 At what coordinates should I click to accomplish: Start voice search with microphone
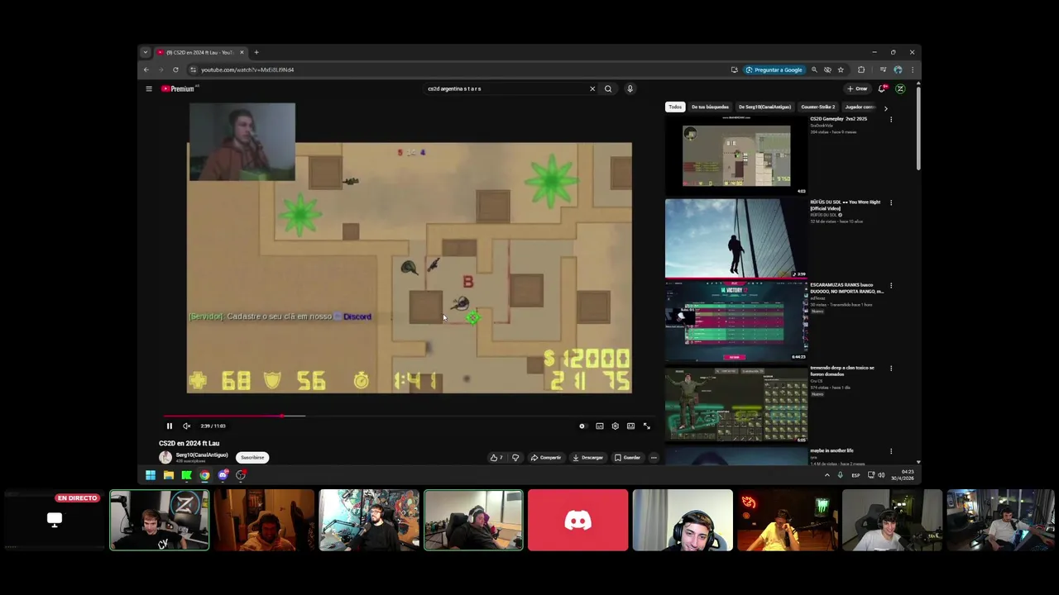click(x=630, y=88)
